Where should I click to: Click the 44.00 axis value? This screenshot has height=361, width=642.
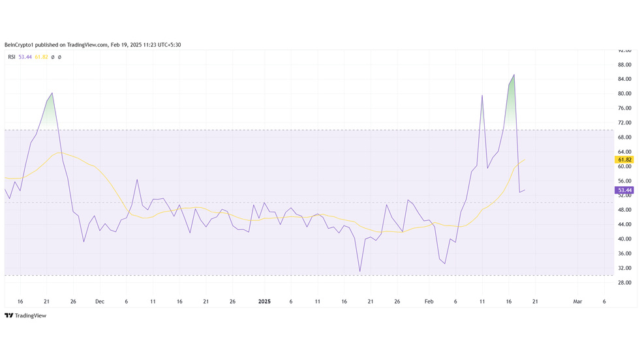click(x=624, y=224)
